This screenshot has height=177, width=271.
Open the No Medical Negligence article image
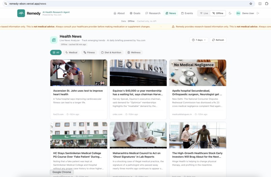198,73
